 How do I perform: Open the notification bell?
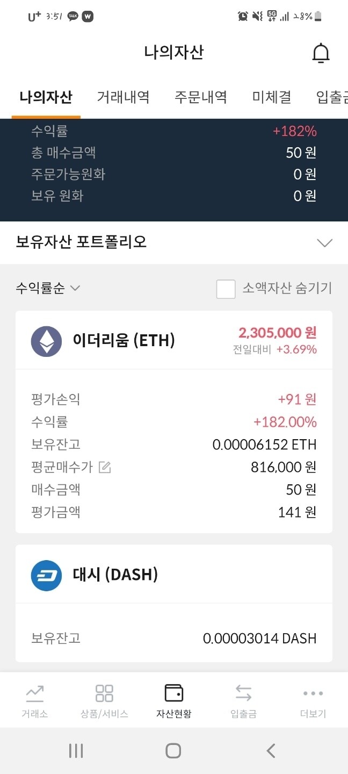tap(321, 53)
